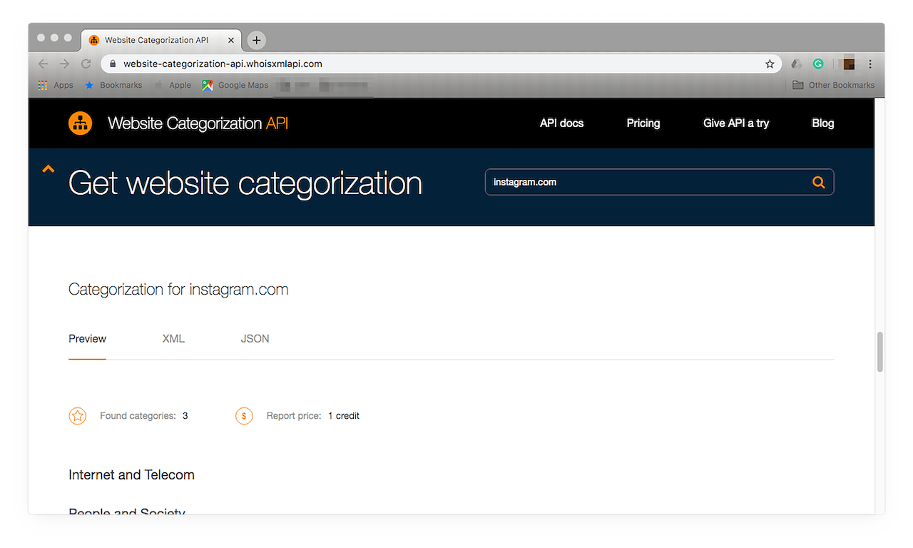This screenshot has height=548, width=913.
Task: Switch to the Preview tab
Action: 87,339
